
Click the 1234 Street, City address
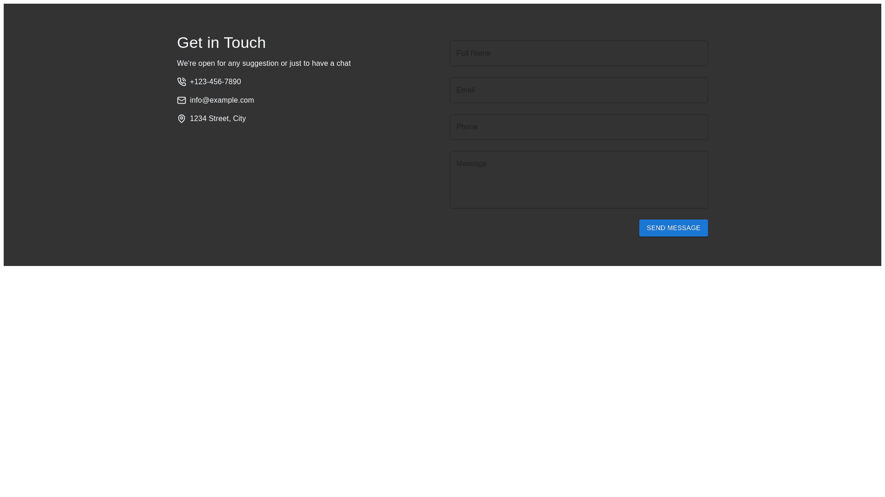coord(218,119)
